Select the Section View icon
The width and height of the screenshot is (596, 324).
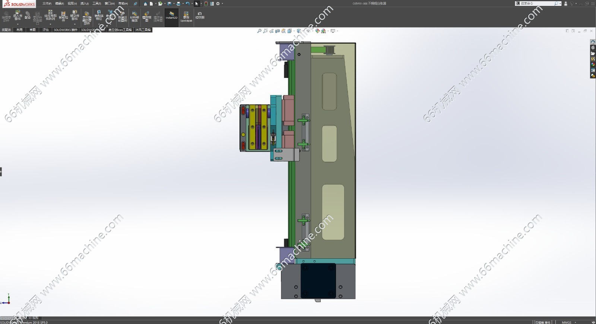278,31
